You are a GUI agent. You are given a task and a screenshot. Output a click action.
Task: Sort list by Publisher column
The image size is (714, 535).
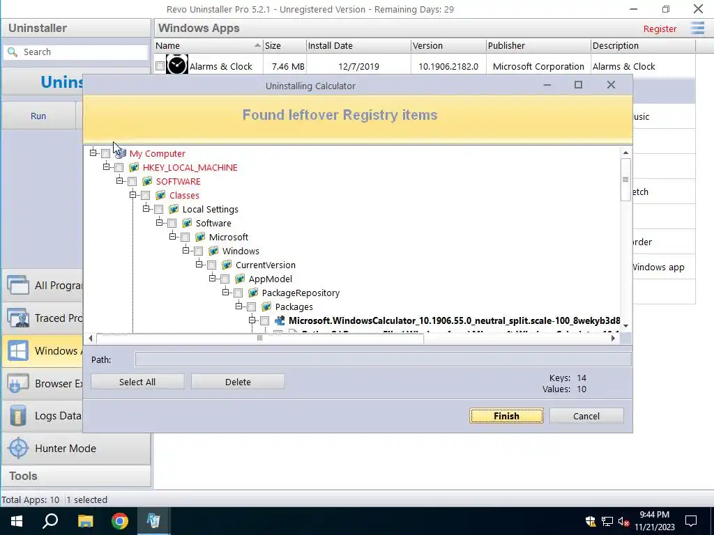click(x=538, y=45)
